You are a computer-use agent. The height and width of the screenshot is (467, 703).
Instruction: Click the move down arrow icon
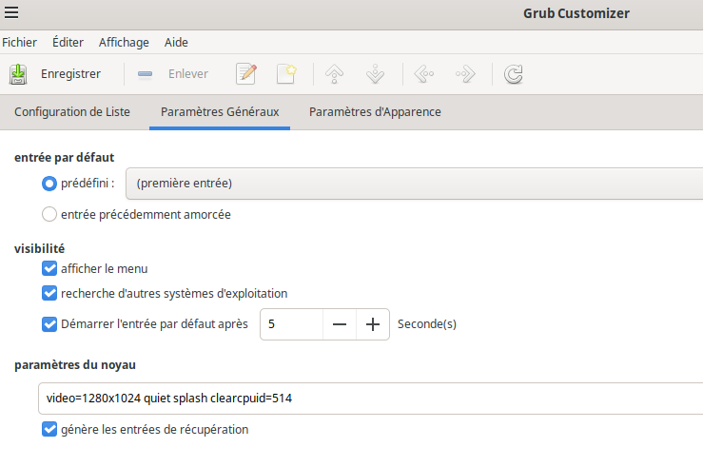375,74
